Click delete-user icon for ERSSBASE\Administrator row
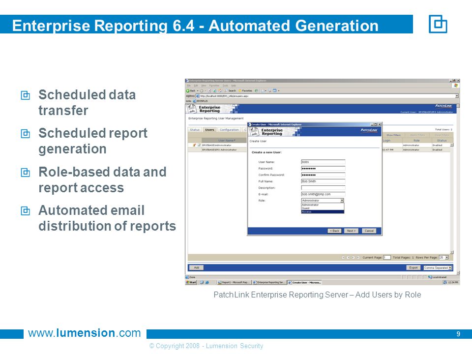The height and width of the screenshot is (354, 472). point(194,145)
